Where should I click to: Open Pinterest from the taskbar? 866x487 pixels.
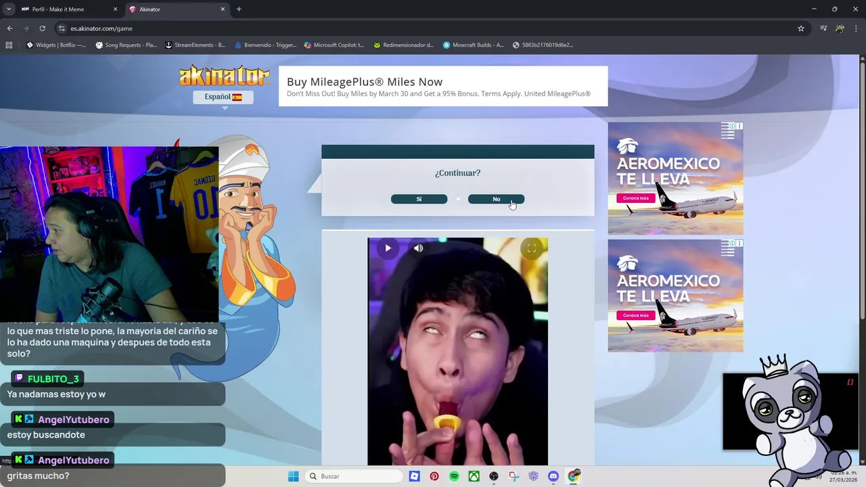[x=434, y=476]
